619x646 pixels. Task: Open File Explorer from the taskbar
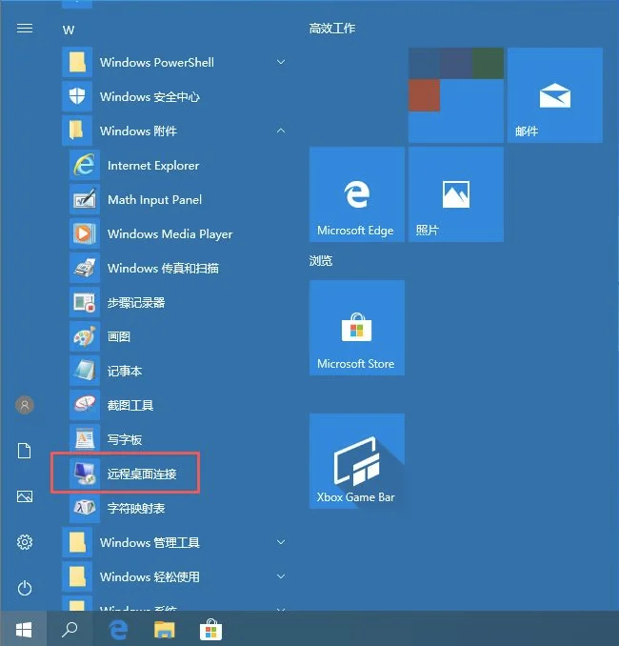[165, 630]
